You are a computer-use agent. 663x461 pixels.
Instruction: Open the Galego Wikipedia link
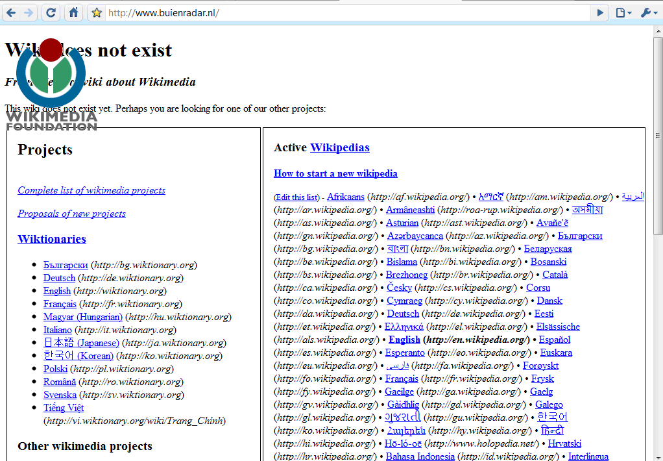click(x=549, y=405)
